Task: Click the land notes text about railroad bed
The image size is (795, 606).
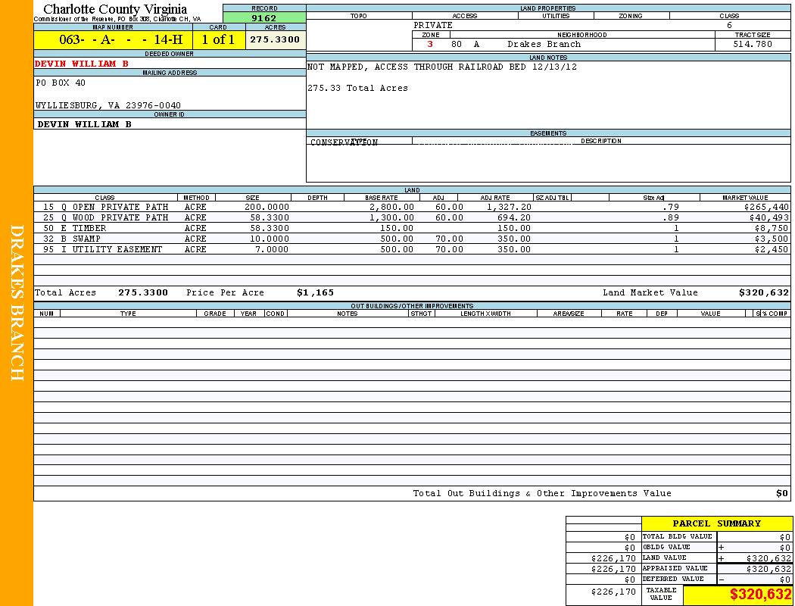Action: (441, 67)
